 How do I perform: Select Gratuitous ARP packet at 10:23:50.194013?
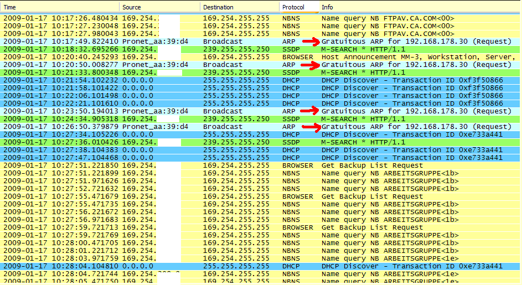[260, 111]
